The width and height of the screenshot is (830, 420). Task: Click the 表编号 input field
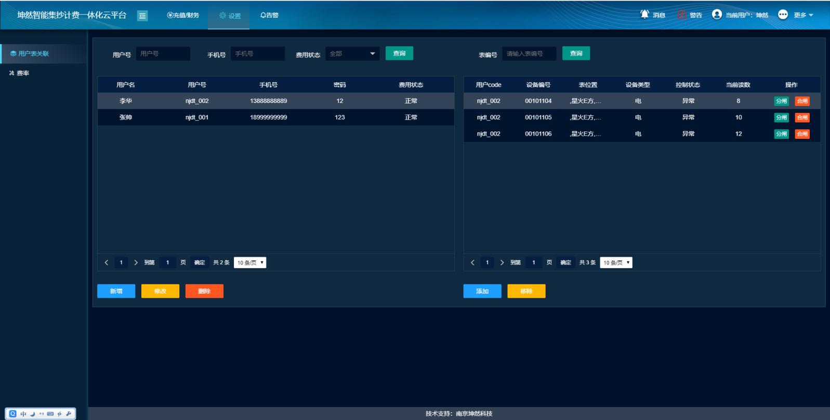click(x=529, y=54)
